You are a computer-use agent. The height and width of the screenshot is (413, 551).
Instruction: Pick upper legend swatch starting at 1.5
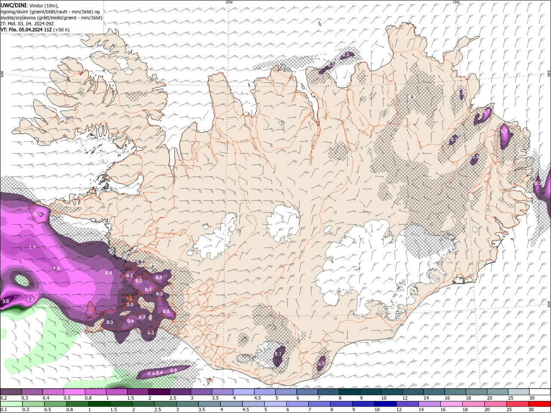(138, 392)
